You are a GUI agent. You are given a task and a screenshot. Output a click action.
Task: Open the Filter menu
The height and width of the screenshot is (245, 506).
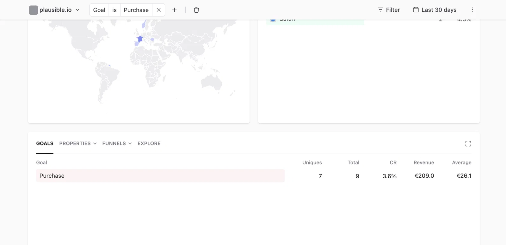point(389,10)
